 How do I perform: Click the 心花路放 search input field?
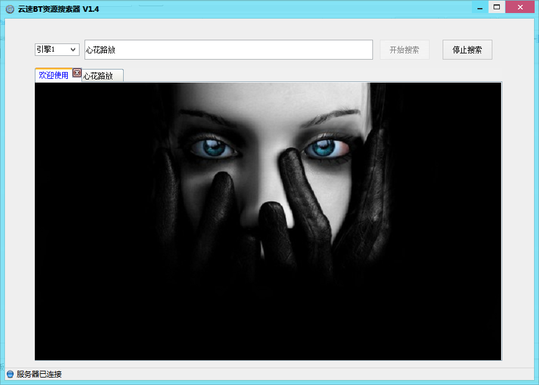pos(229,50)
